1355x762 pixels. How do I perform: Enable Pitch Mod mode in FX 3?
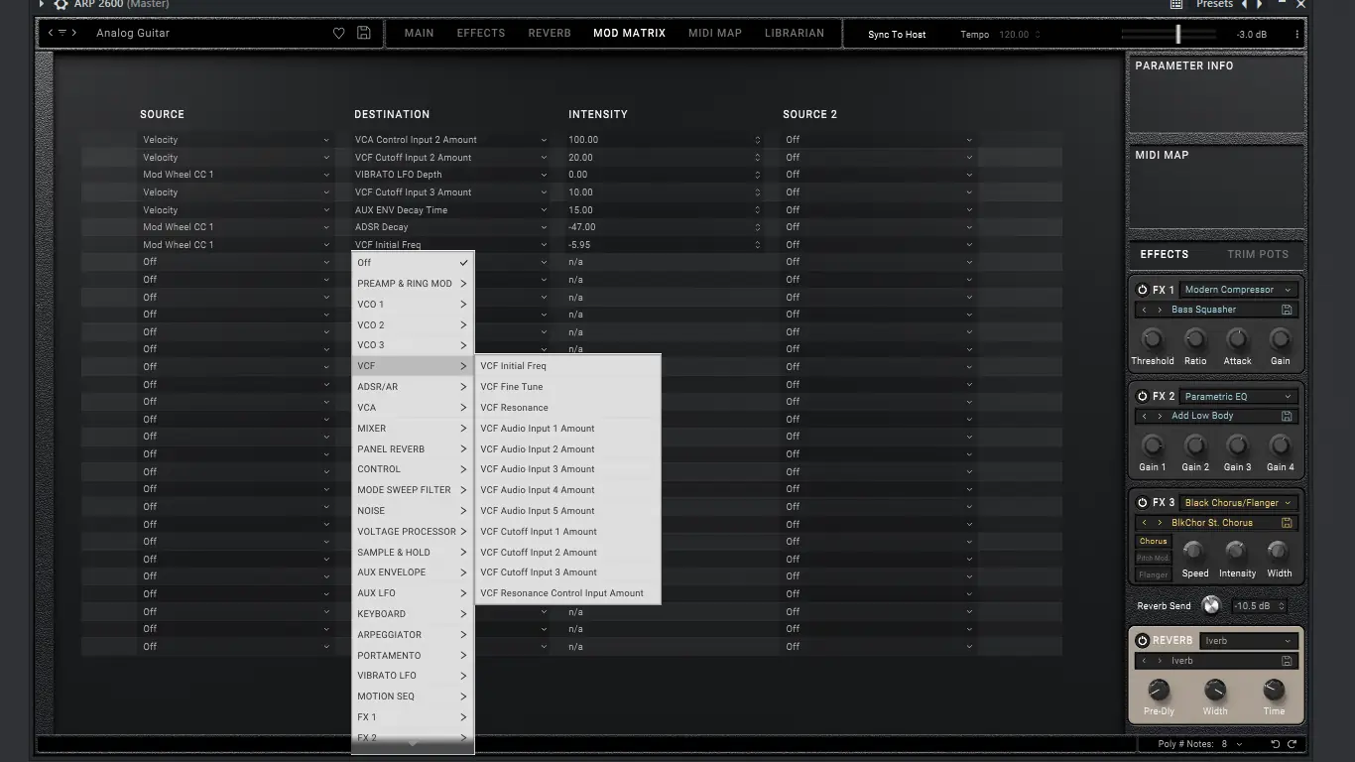click(x=1153, y=559)
